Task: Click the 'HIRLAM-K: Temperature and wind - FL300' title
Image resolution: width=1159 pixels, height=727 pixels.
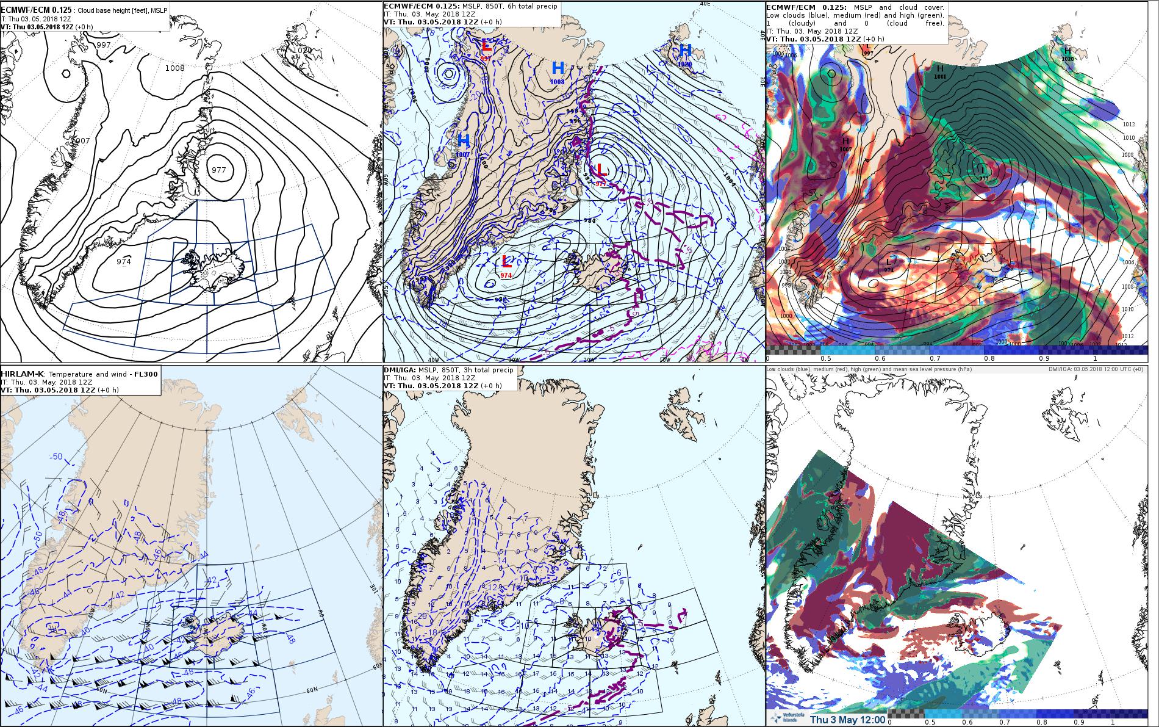Action: click(80, 374)
